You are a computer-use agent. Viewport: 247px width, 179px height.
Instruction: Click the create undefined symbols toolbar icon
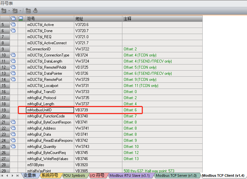tap(28, 11)
